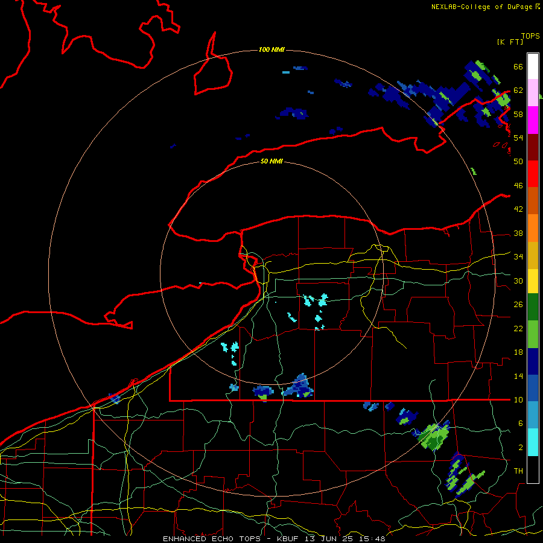Click the 66 value on the legend
The image size is (543, 543).
[518, 66]
